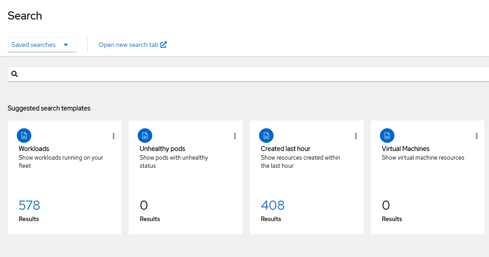The image size is (489, 257).
Task: Open the 408 Created last hour results
Action: (x=273, y=205)
